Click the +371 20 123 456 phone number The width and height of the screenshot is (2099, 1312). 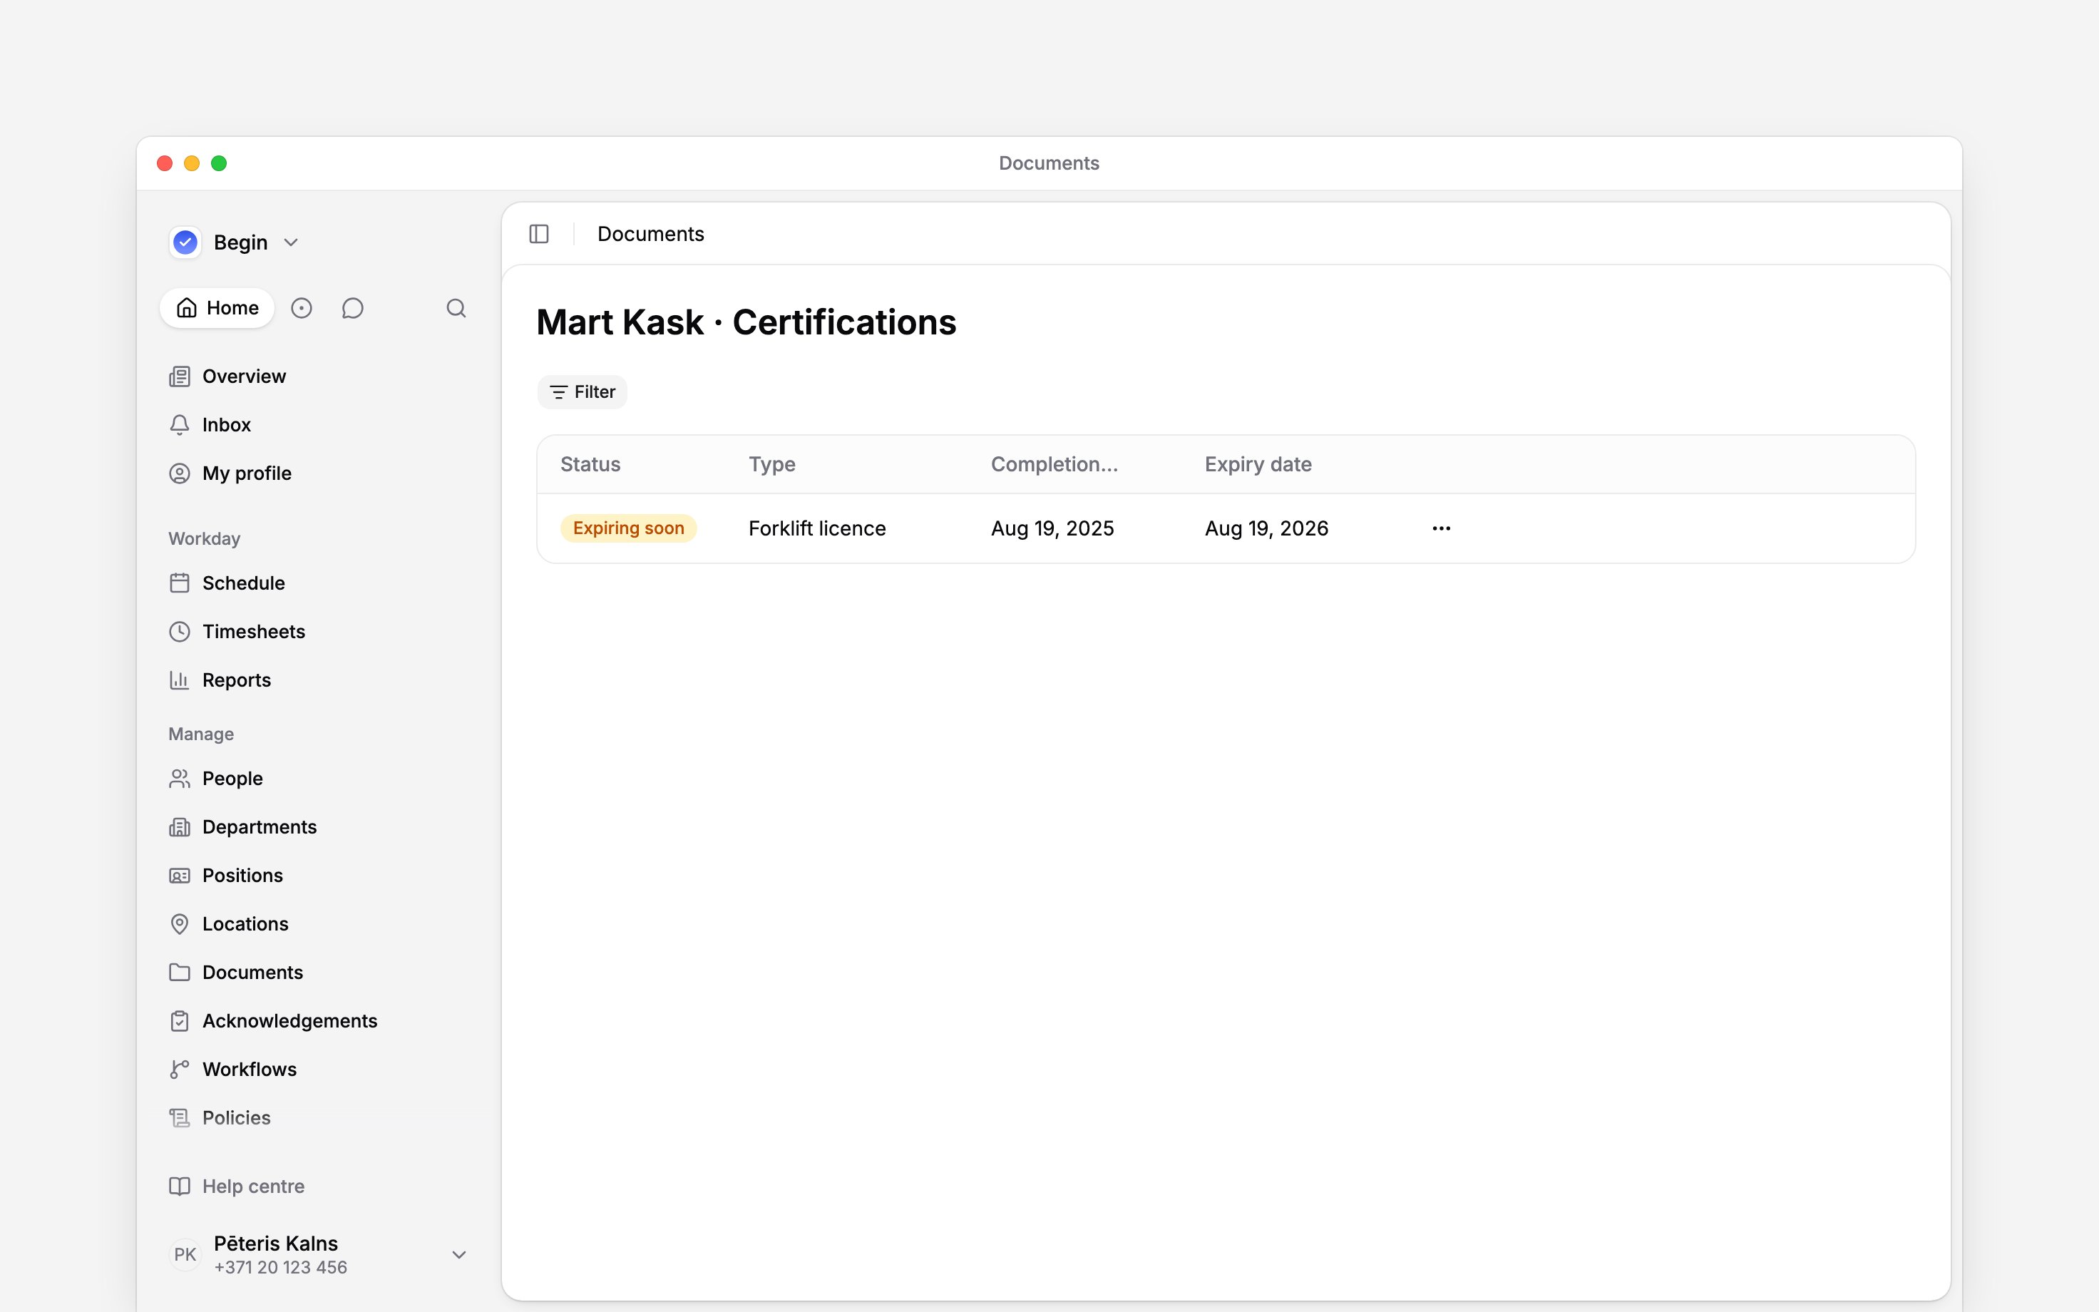click(280, 1268)
